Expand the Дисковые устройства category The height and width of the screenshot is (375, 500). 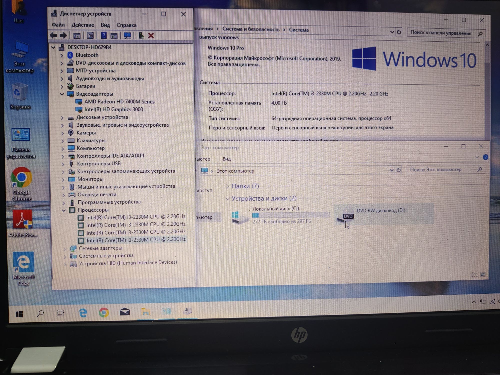[x=62, y=117]
